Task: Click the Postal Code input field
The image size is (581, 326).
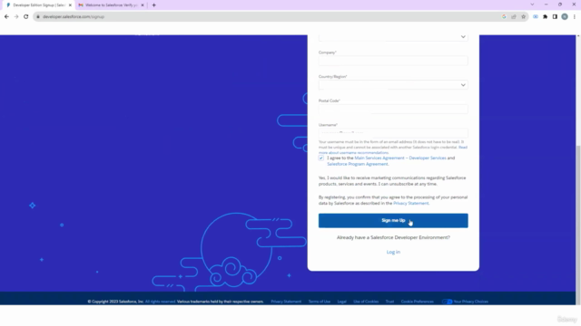Action: click(393, 109)
